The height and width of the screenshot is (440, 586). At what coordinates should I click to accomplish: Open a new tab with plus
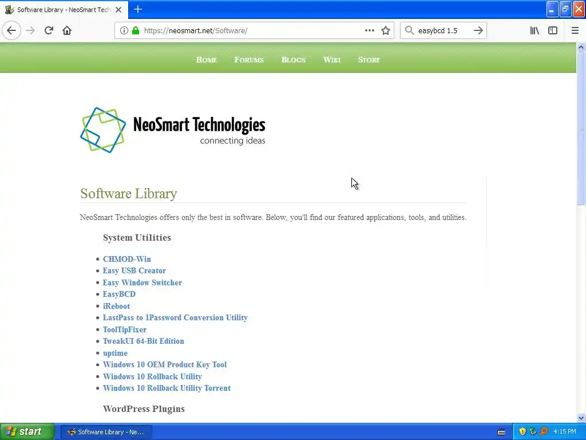click(x=138, y=9)
